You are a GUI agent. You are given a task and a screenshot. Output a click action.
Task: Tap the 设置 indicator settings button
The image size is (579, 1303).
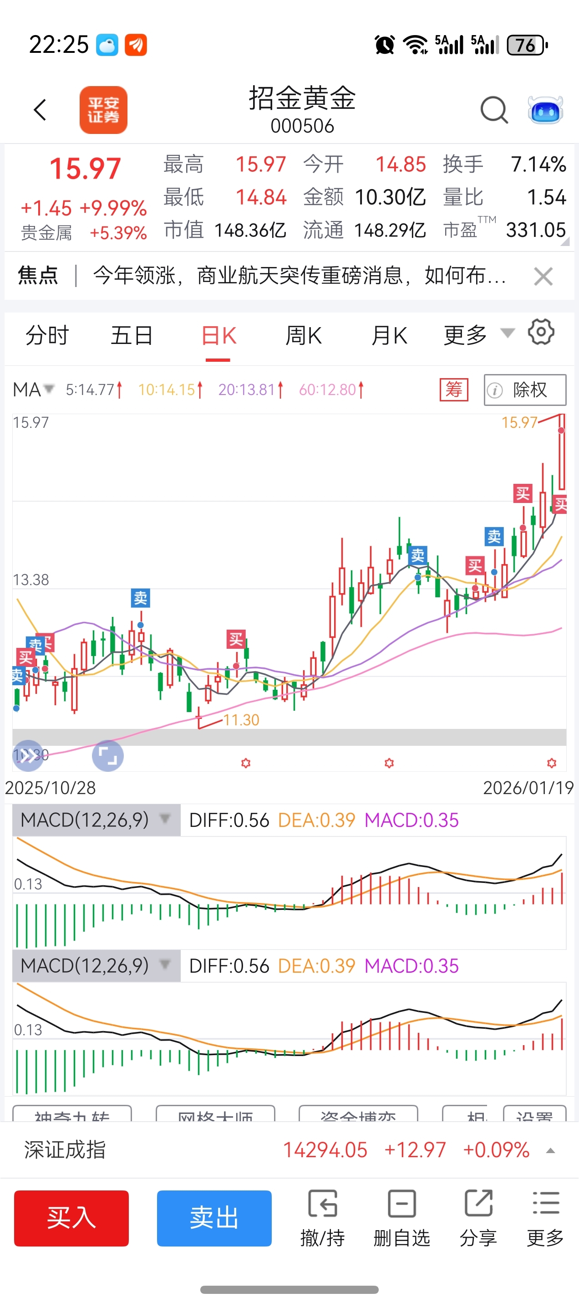pyautogui.click(x=534, y=1114)
